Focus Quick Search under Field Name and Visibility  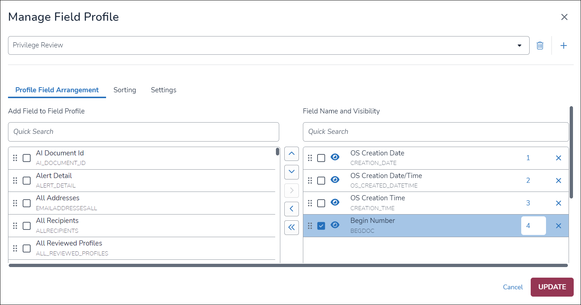tap(436, 132)
